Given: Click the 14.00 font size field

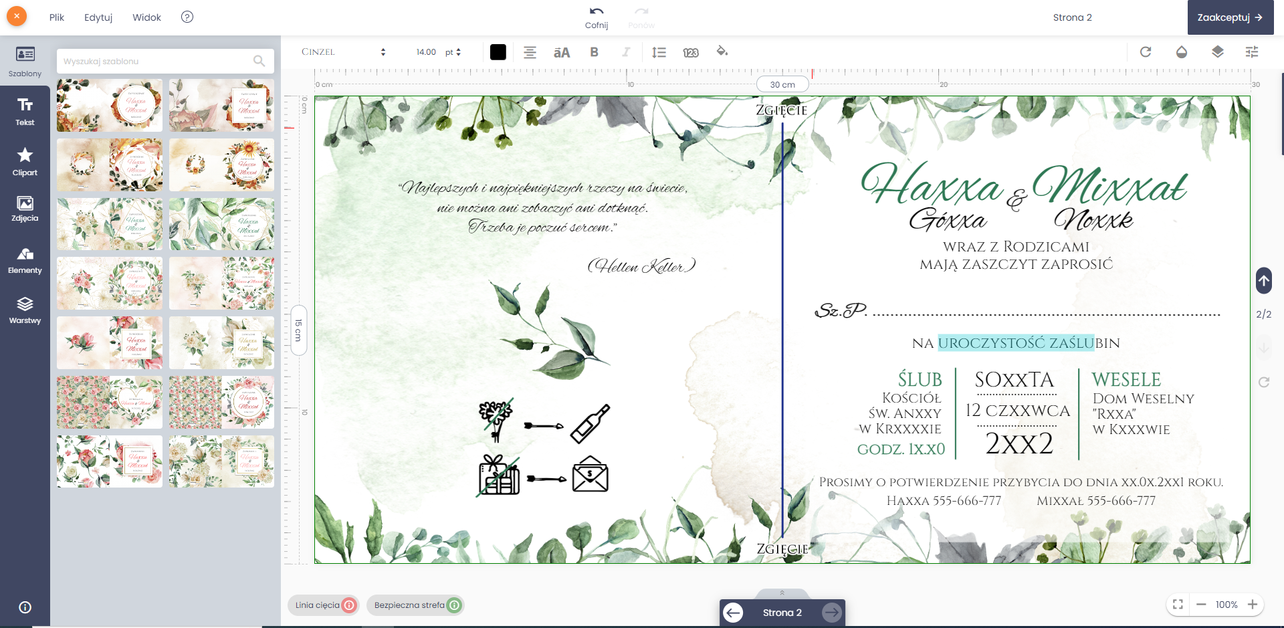Looking at the screenshot, I should tap(426, 52).
